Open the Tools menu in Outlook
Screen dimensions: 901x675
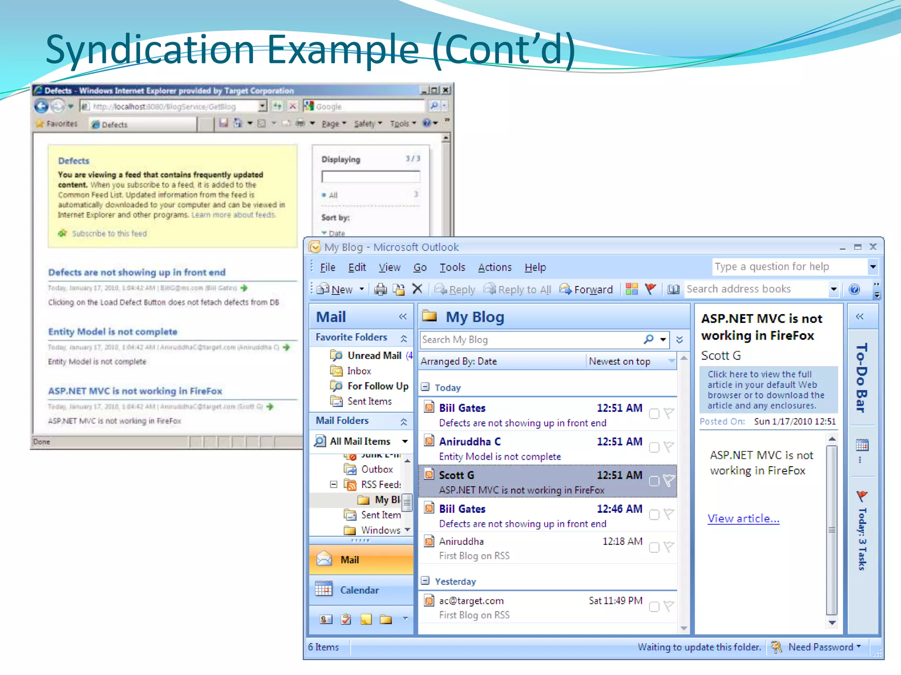coord(452,267)
